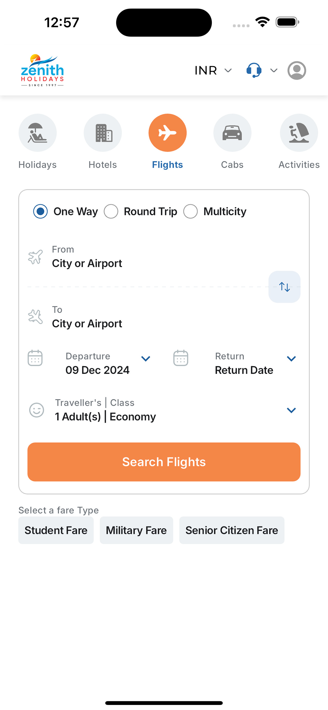Select the Round Trip radio button

111,211
